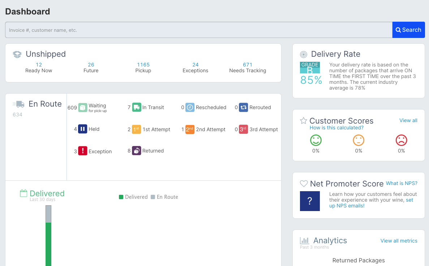This screenshot has height=266, width=429.
Task: Open the Rescheduled clock icon
Action: [190, 107]
